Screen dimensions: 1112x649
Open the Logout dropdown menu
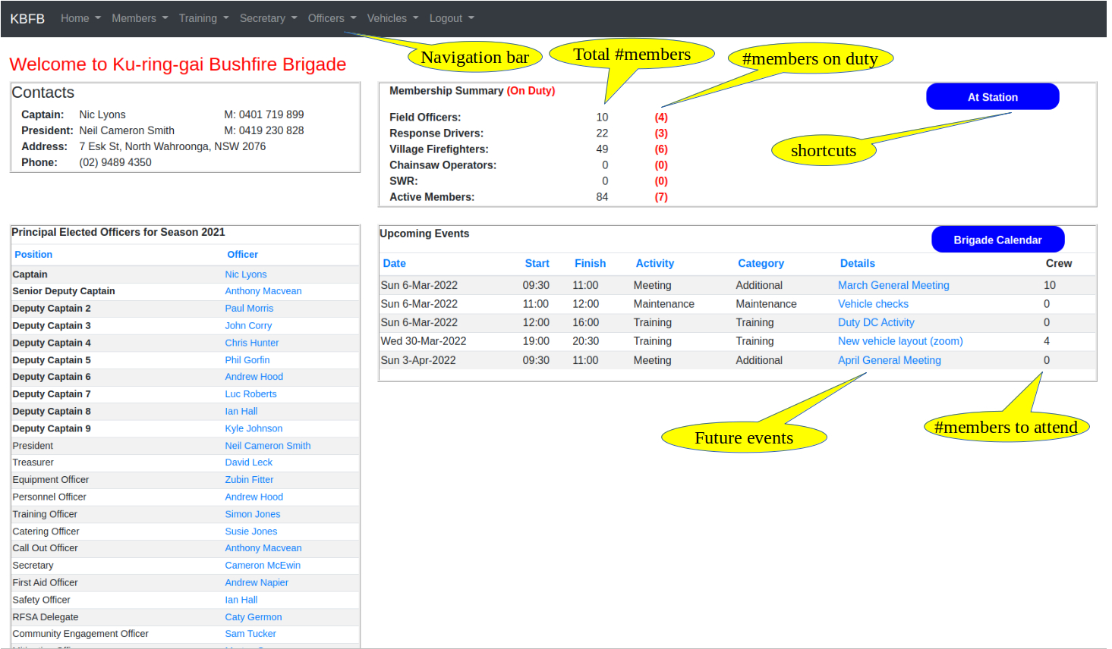click(x=452, y=18)
